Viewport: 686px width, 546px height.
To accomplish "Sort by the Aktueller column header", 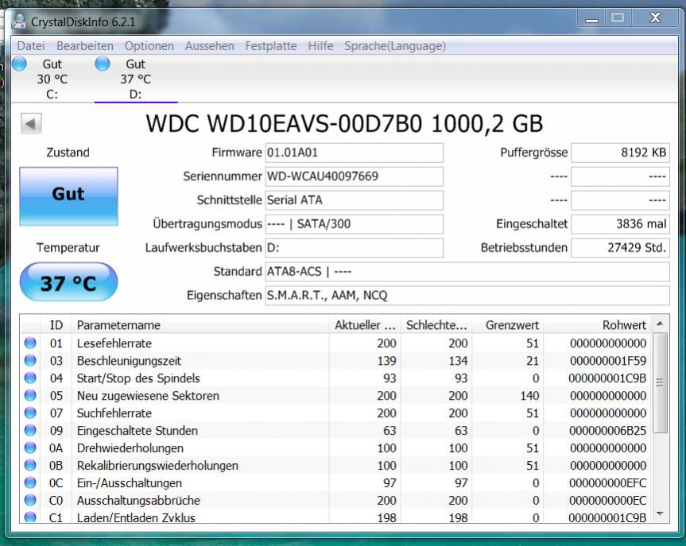I will pos(365,325).
